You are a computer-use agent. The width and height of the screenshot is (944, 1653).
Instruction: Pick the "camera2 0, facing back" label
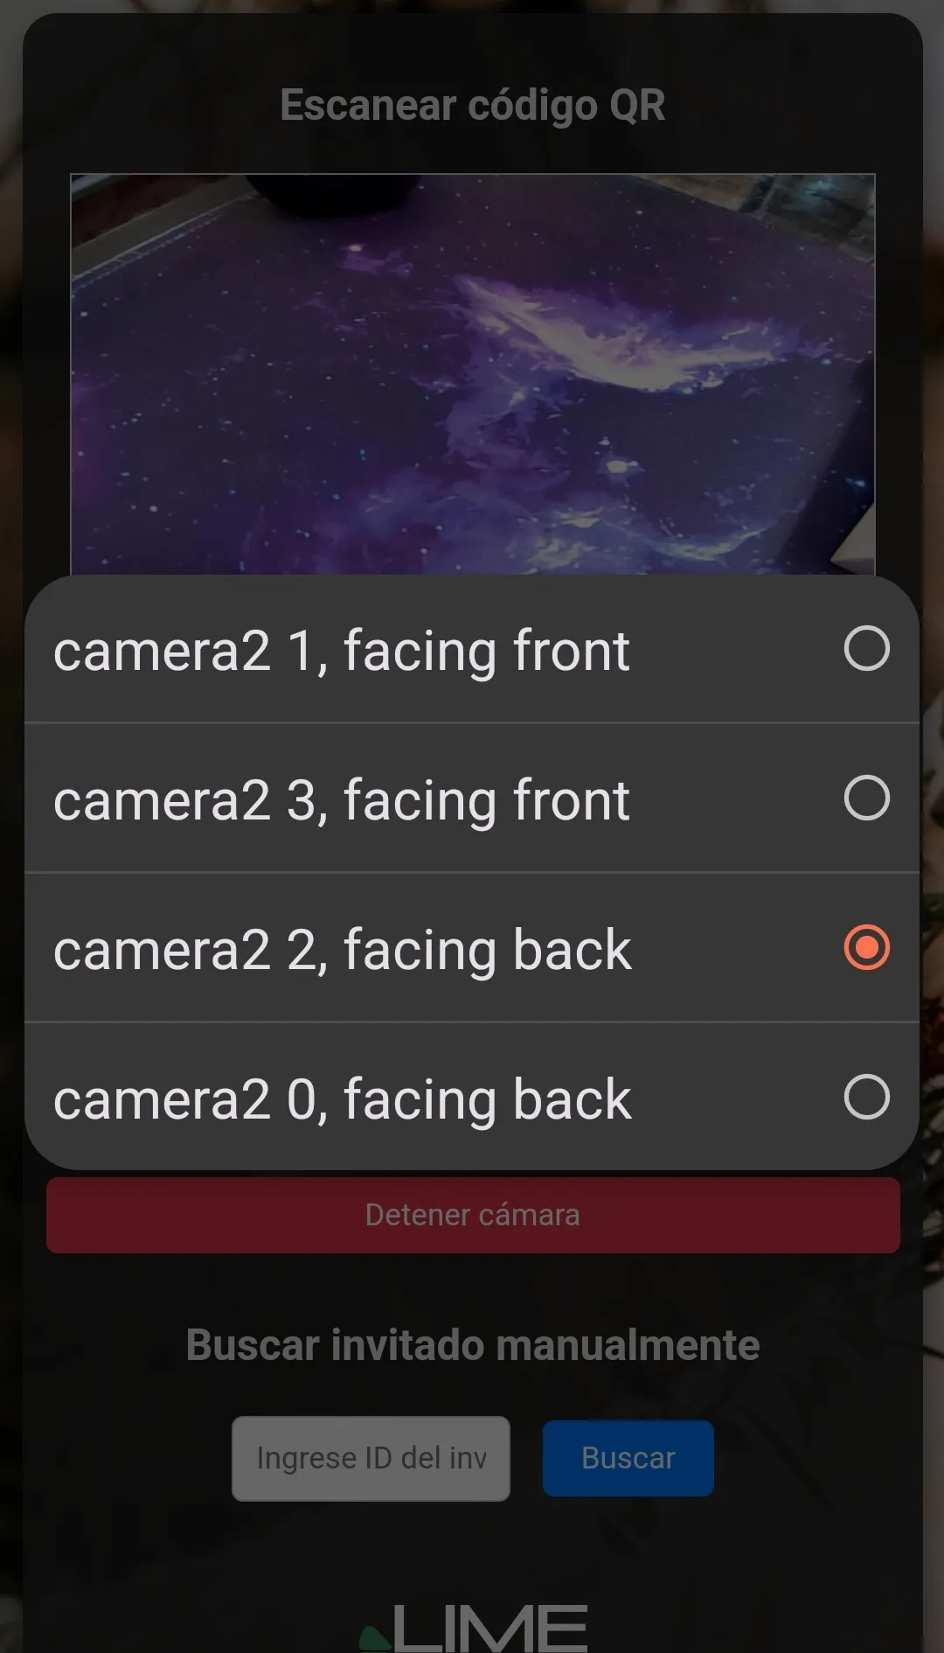tap(342, 1100)
